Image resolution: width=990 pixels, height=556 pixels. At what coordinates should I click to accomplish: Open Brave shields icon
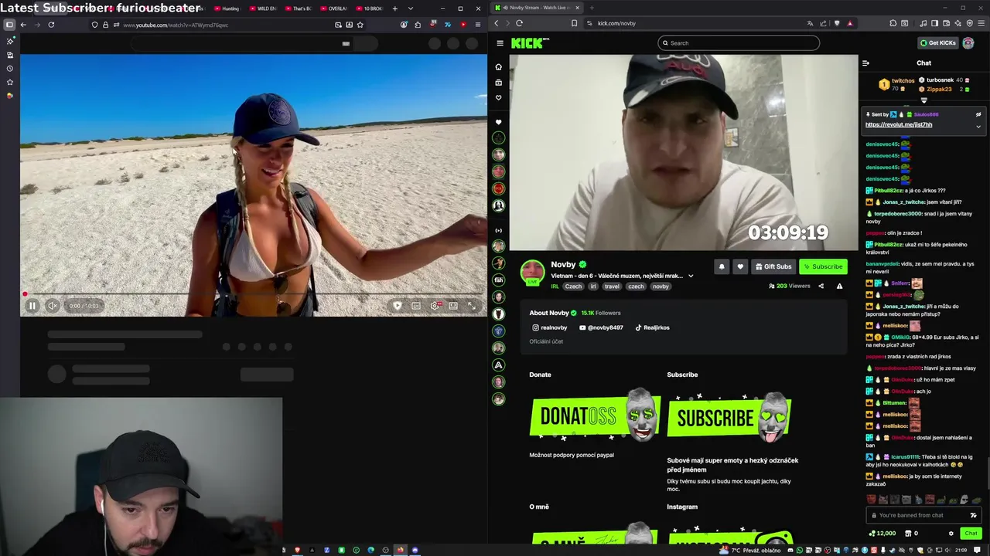point(837,23)
